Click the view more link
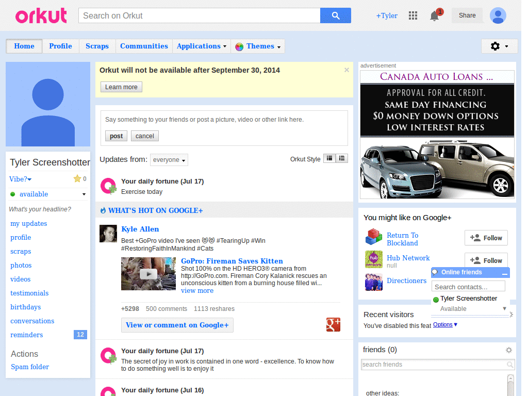 click(x=197, y=291)
